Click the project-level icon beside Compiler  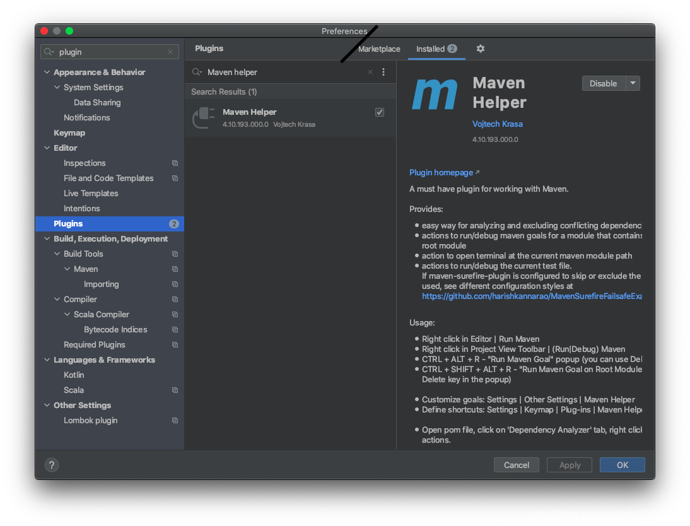click(175, 300)
